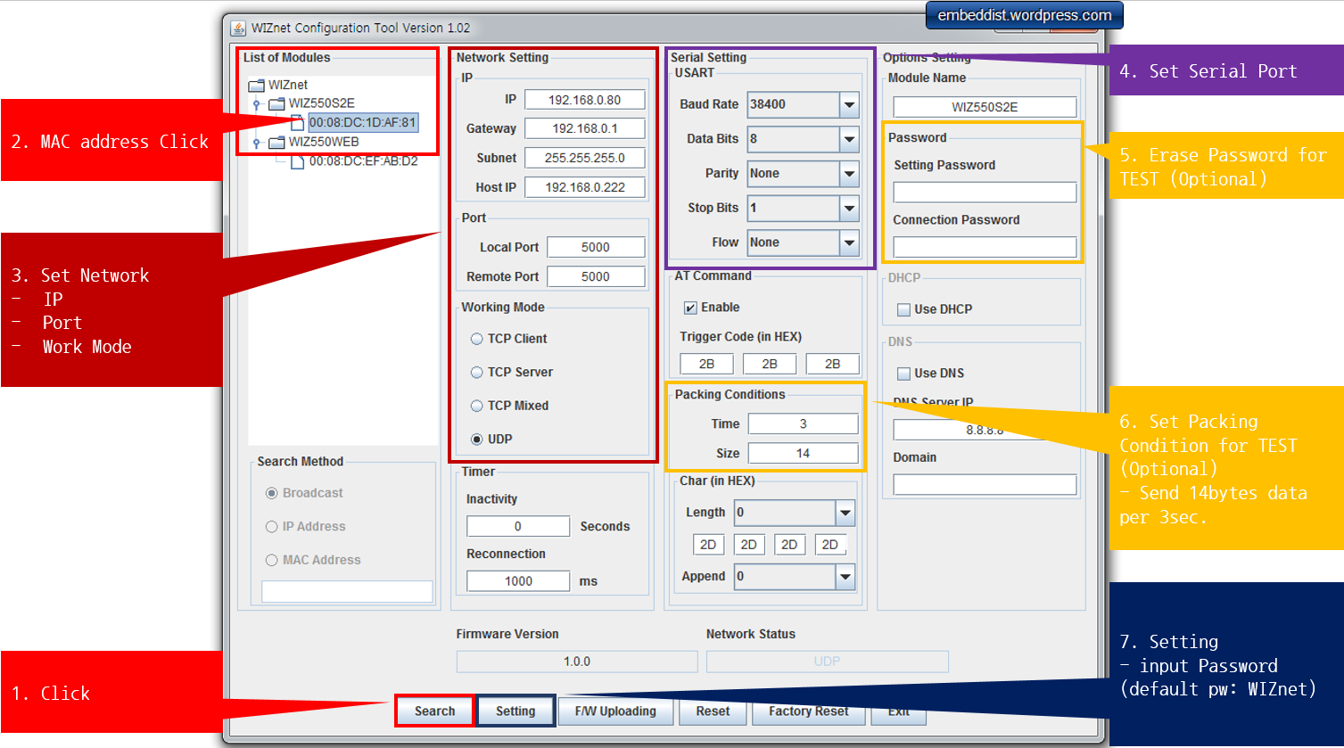Select MAC address 00:08:DC:1D:AF:81
The height and width of the screenshot is (748, 1344).
[363, 122]
